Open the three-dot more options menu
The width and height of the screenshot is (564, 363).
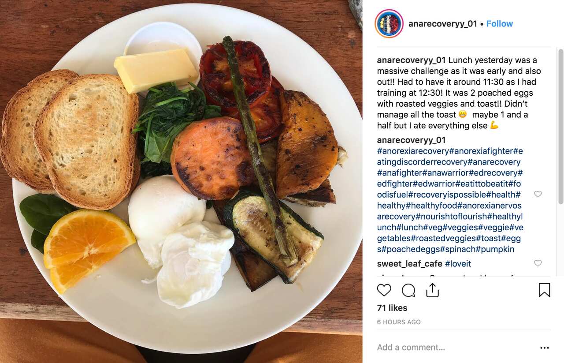point(545,348)
